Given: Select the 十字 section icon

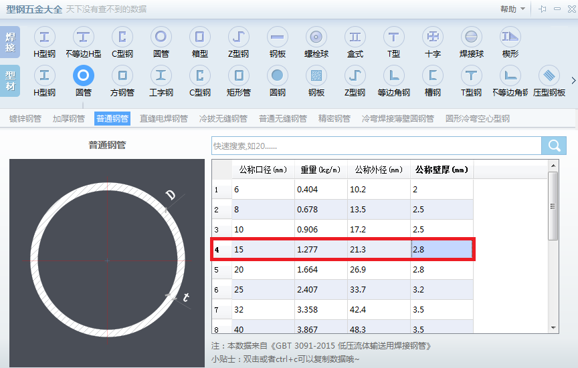Looking at the screenshot, I should tap(433, 37).
